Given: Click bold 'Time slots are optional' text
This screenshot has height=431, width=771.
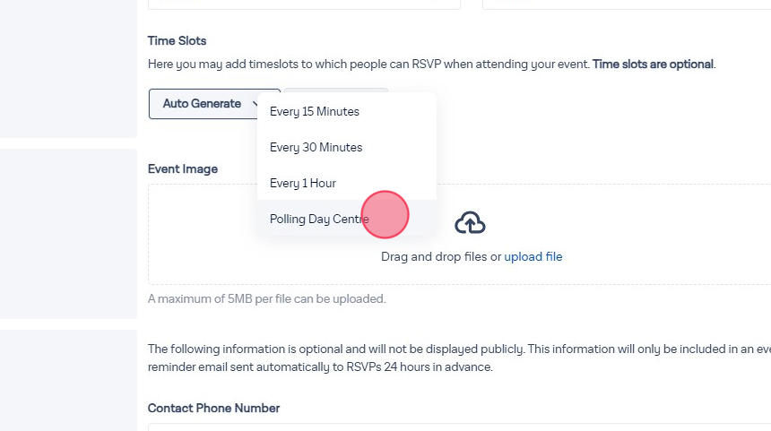Looking at the screenshot, I should 653,65.
